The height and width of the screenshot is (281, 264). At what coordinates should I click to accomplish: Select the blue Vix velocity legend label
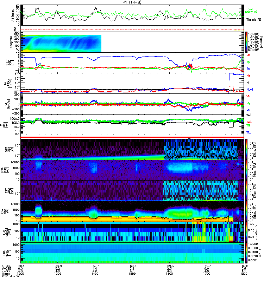249,110
